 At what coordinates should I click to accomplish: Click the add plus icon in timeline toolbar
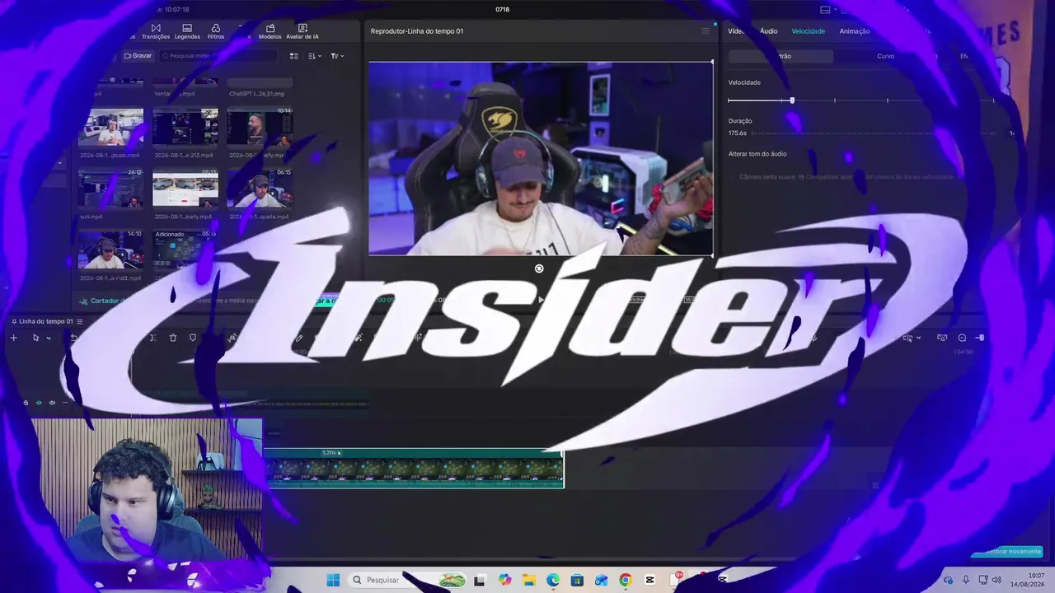(13, 338)
